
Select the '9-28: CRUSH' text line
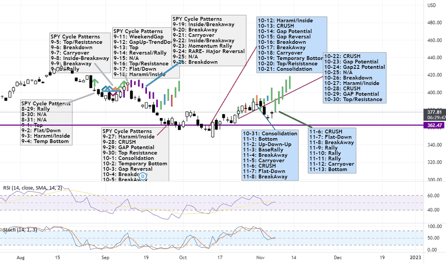(119, 142)
